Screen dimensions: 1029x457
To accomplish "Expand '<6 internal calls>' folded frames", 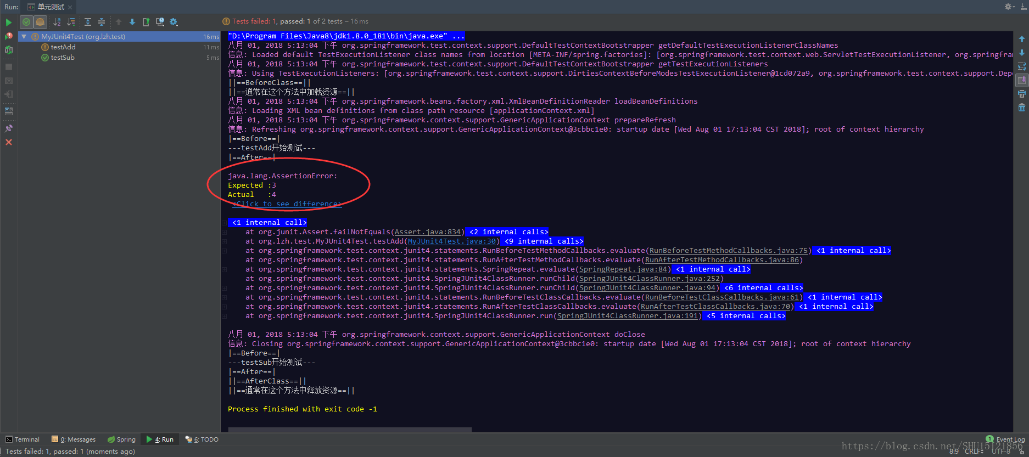I will point(762,288).
